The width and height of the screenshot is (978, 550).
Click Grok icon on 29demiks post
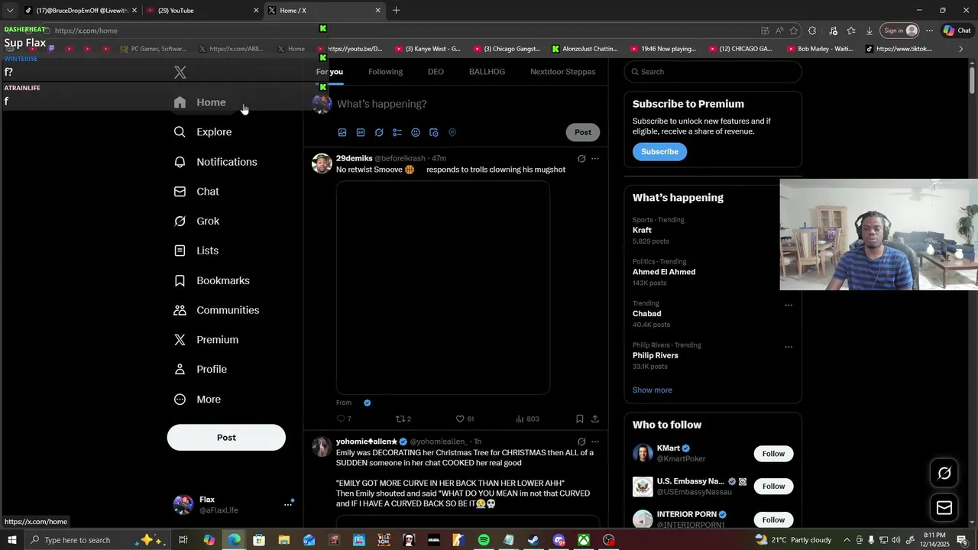coord(581,159)
